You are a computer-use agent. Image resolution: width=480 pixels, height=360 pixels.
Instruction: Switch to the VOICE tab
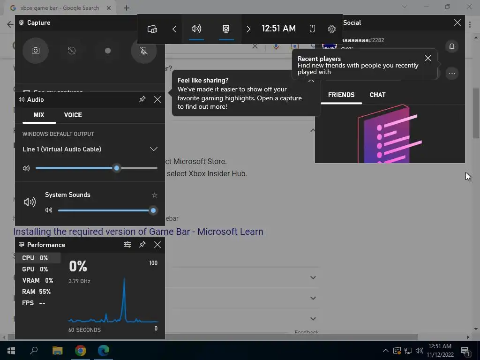73,115
